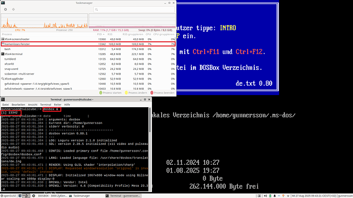Click the process filter search field
353x198 pixels.
[134, 9]
